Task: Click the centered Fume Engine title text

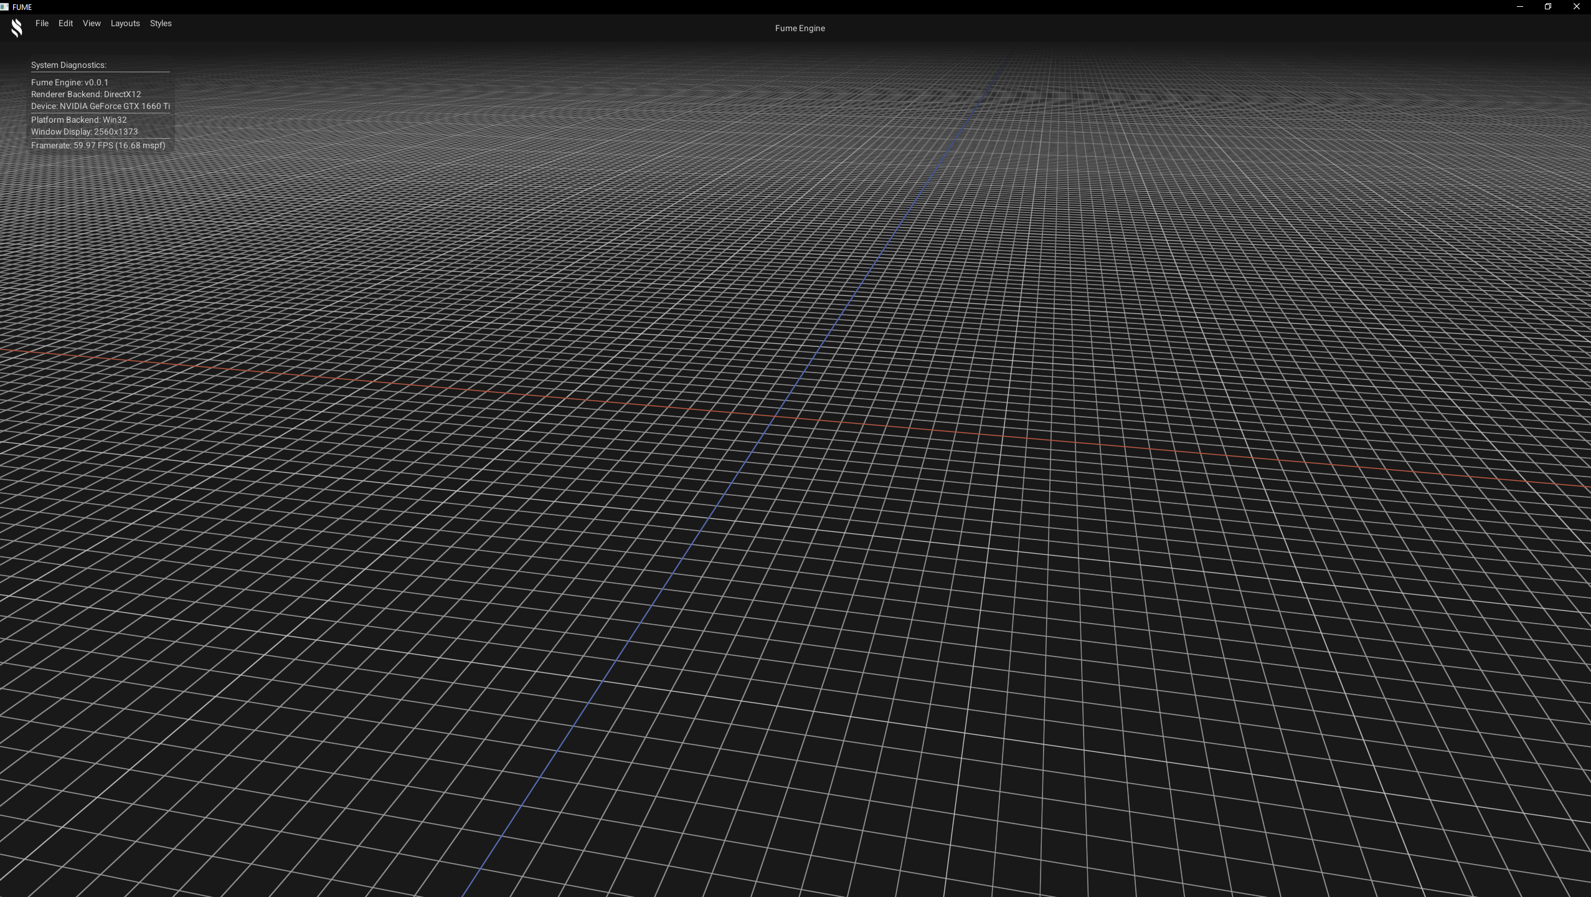Action: [x=800, y=28]
